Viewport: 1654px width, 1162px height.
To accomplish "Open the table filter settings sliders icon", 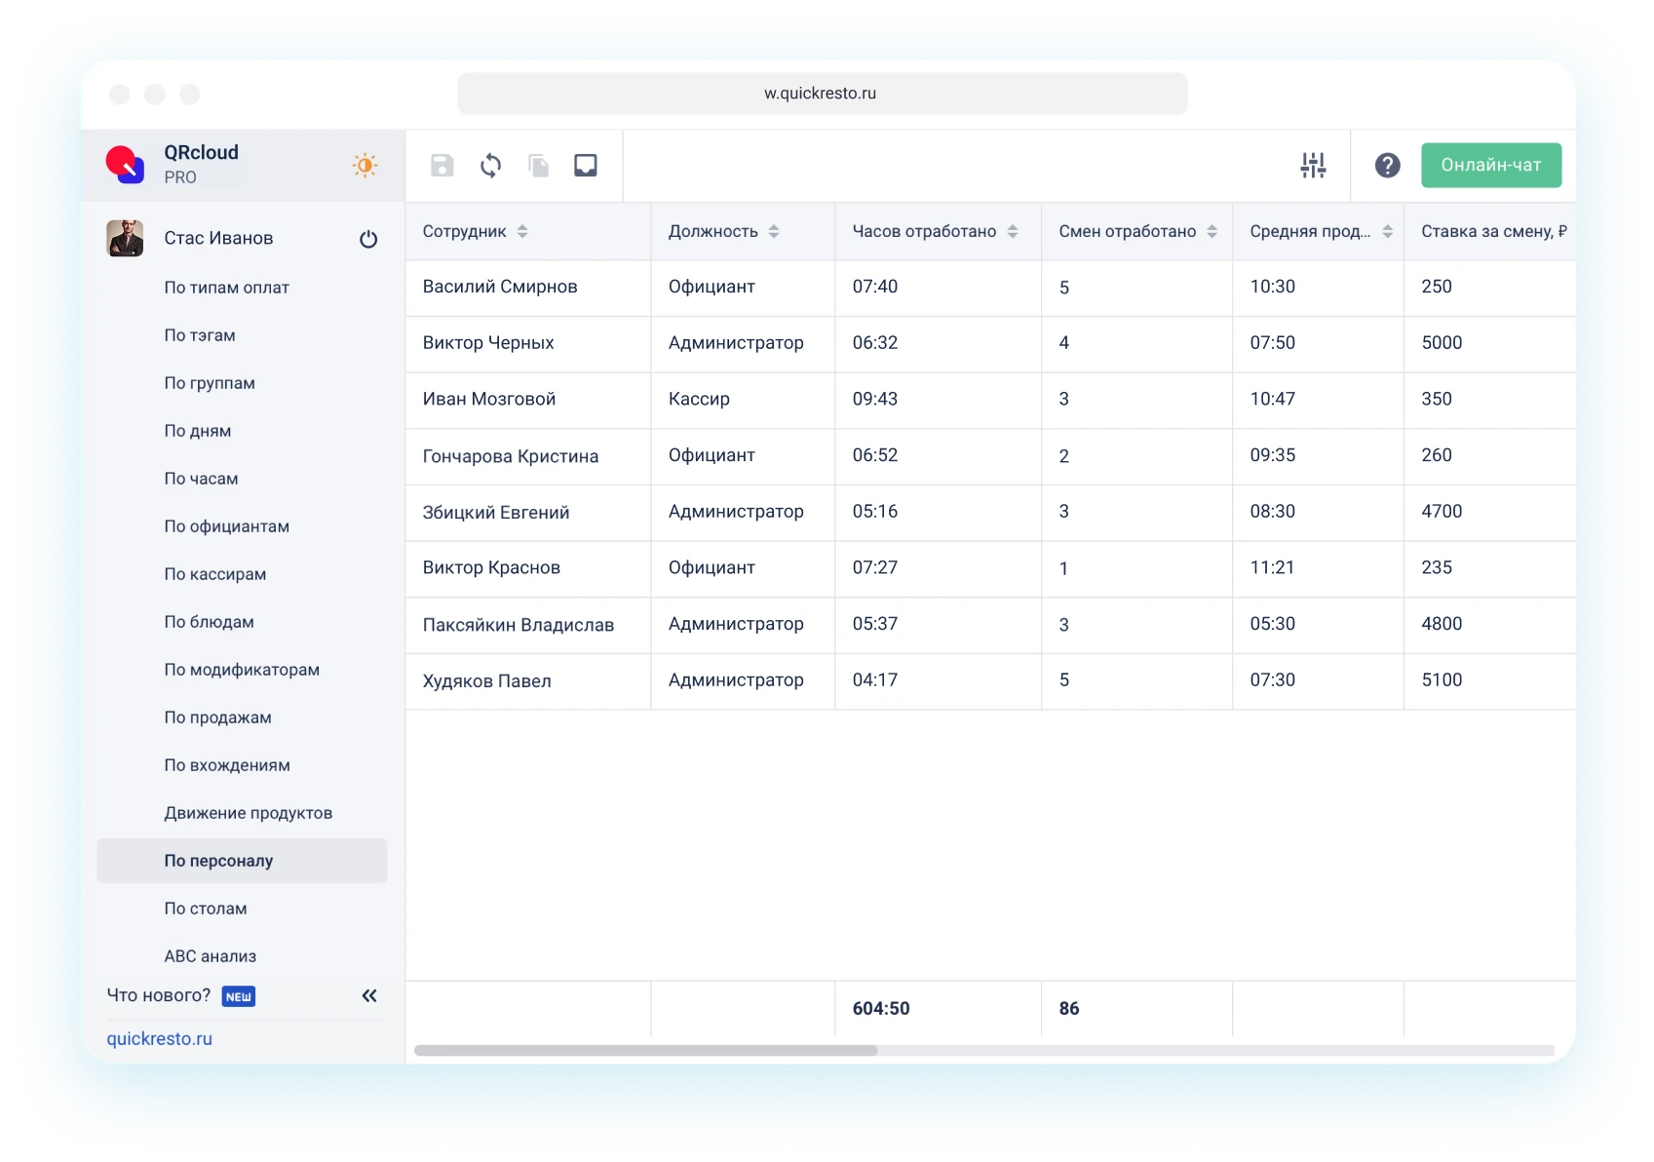I will pyautogui.click(x=1313, y=166).
